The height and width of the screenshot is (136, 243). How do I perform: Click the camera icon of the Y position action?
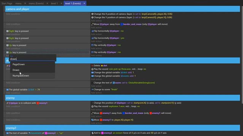tap(92, 18)
